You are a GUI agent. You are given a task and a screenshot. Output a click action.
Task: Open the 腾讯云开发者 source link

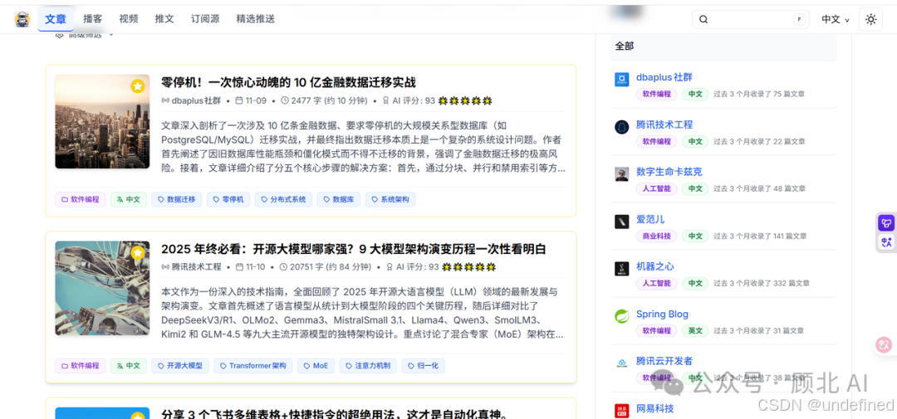(664, 361)
